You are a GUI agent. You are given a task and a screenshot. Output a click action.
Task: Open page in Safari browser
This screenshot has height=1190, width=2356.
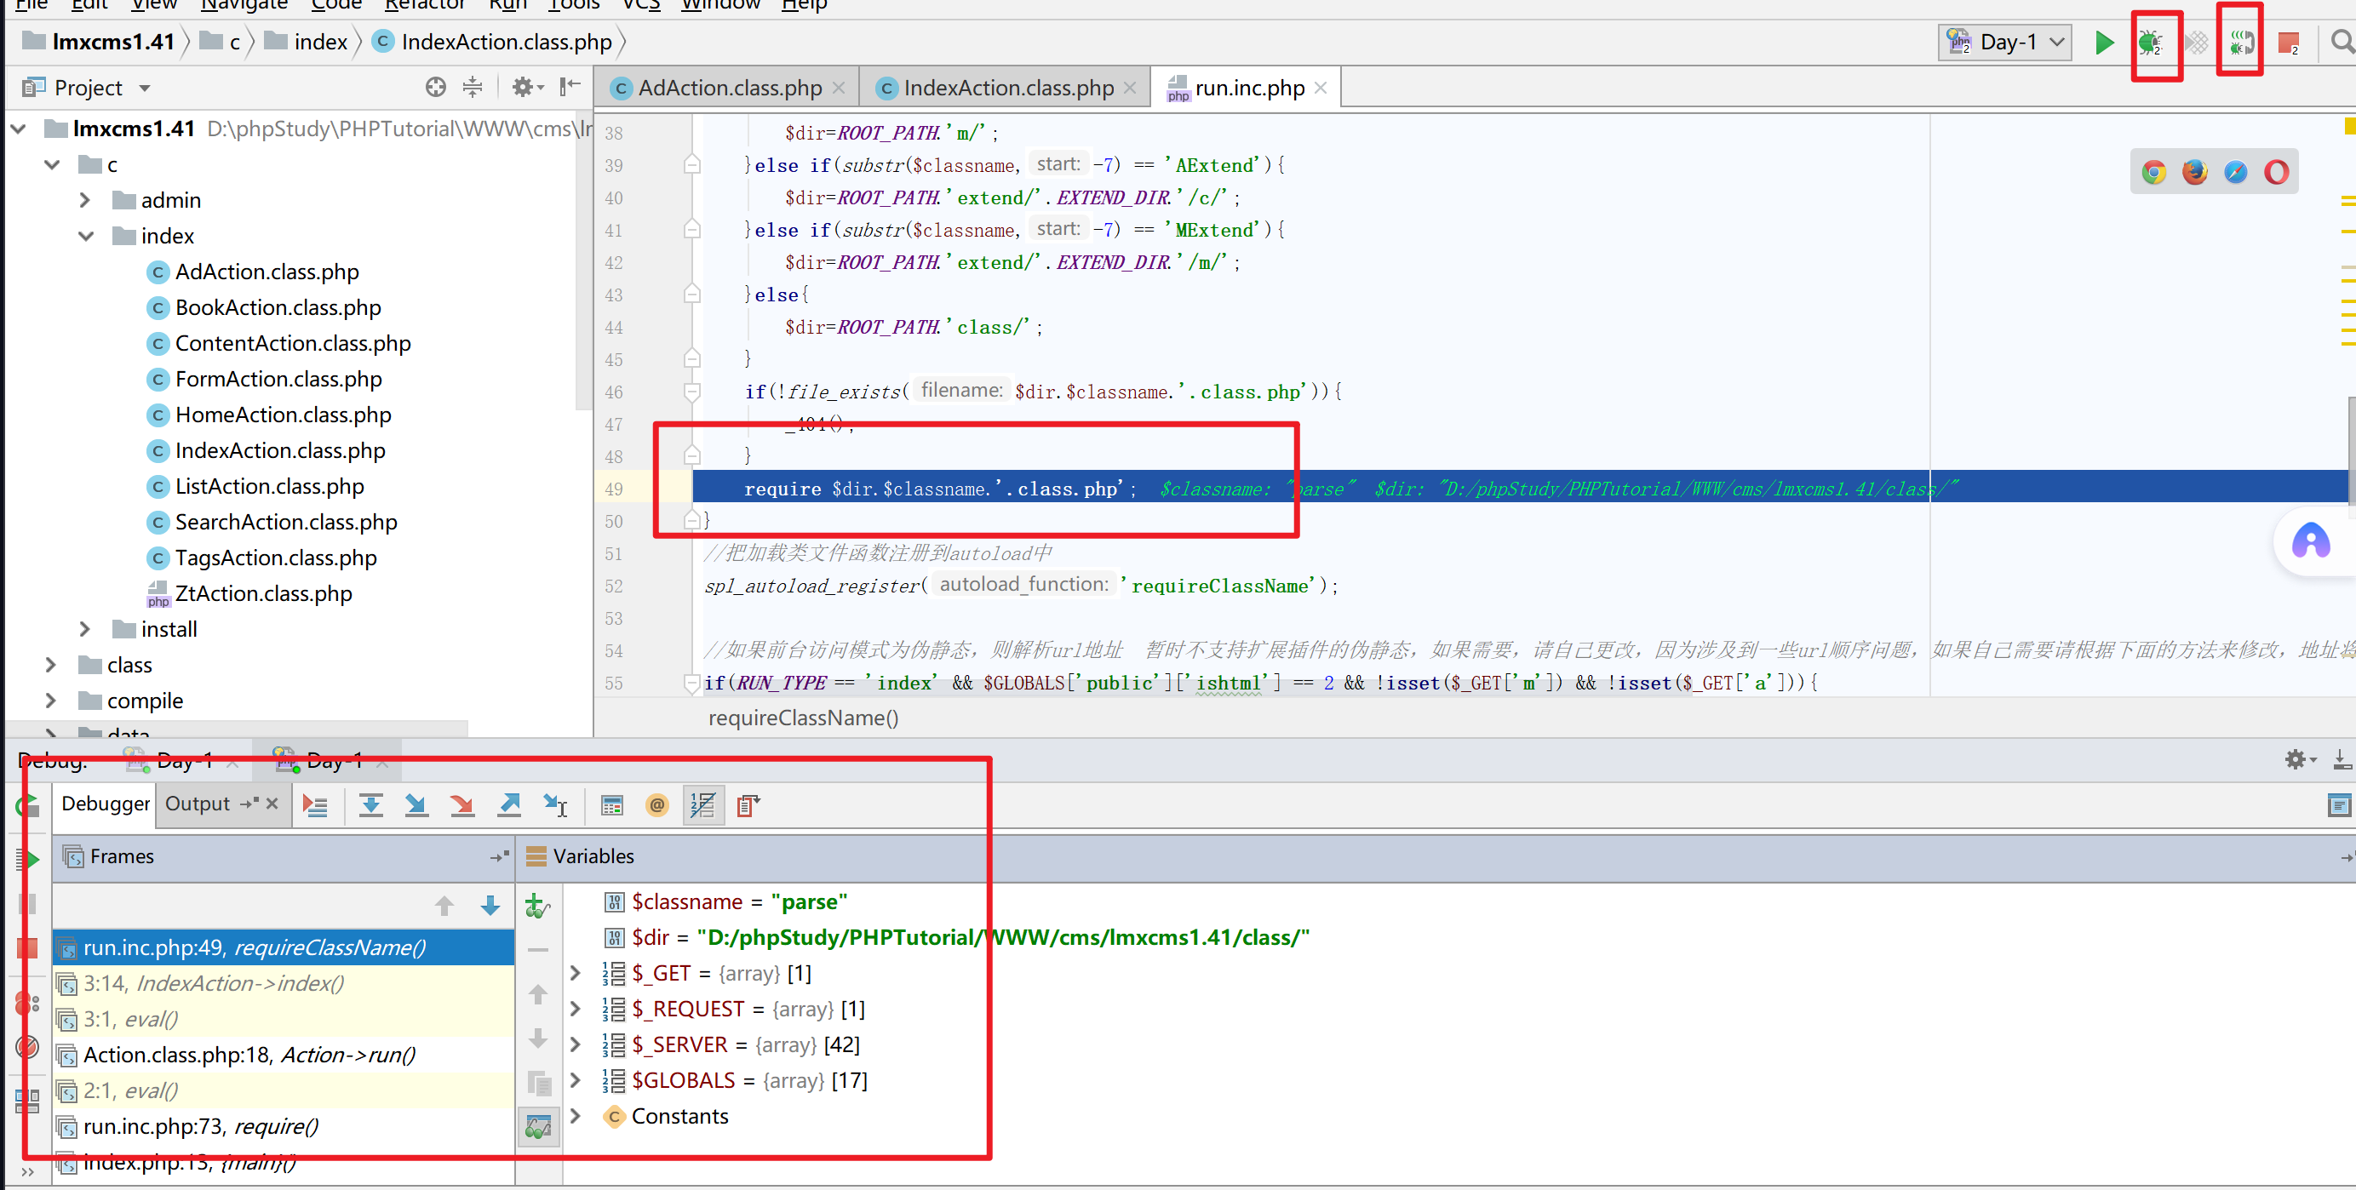pos(2235,172)
